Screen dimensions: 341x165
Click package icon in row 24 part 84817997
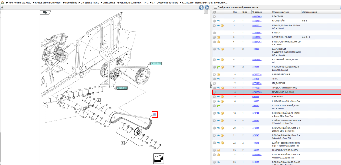218,155
